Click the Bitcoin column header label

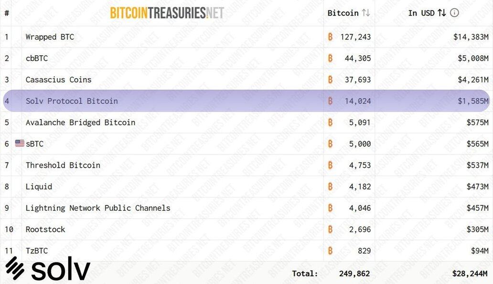[x=343, y=13]
